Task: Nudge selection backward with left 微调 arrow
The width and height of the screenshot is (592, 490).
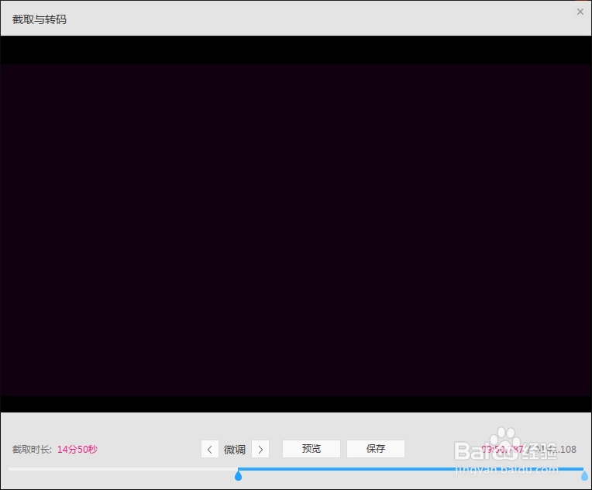Action: point(210,449)
